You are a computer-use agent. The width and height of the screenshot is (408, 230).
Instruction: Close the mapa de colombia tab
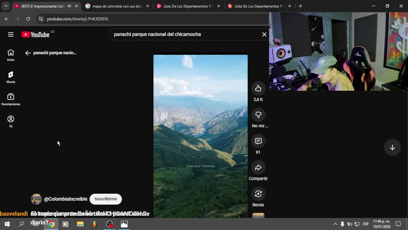(x=147, y=6)
